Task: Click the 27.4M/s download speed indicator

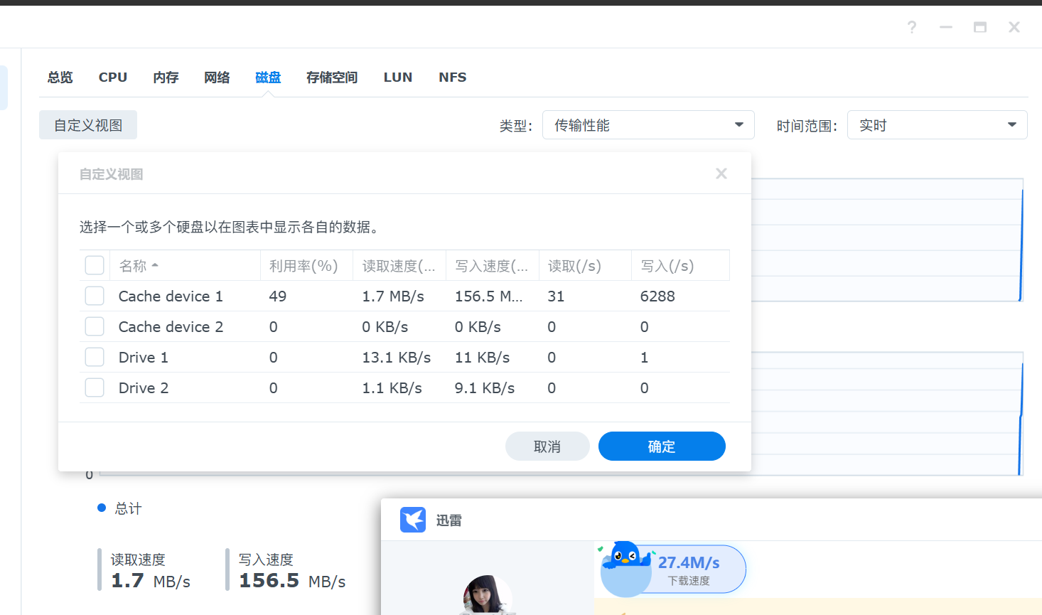Action: click(687, 562)
